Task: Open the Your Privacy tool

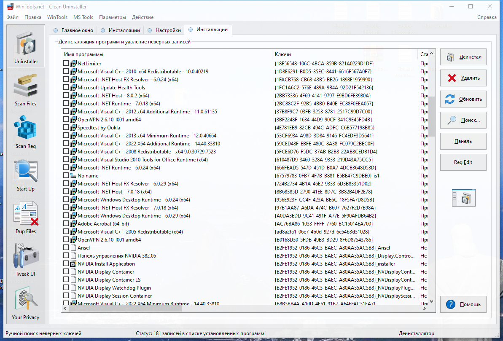Action: pos(25,303)
